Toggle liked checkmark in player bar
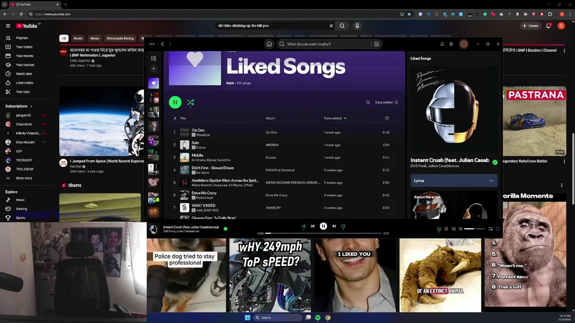Screen dimensions: 575x323 coord(226,229)
